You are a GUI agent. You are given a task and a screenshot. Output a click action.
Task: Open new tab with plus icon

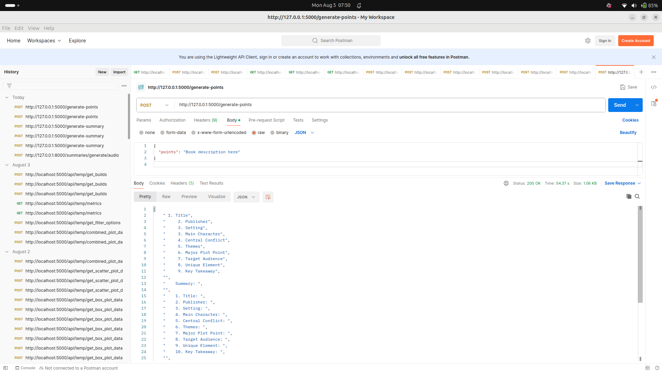(x=641, y=72)
